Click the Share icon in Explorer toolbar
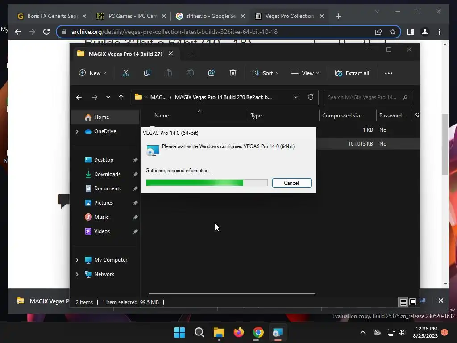This screenshot has width=457, height=343. click(211, 73)
